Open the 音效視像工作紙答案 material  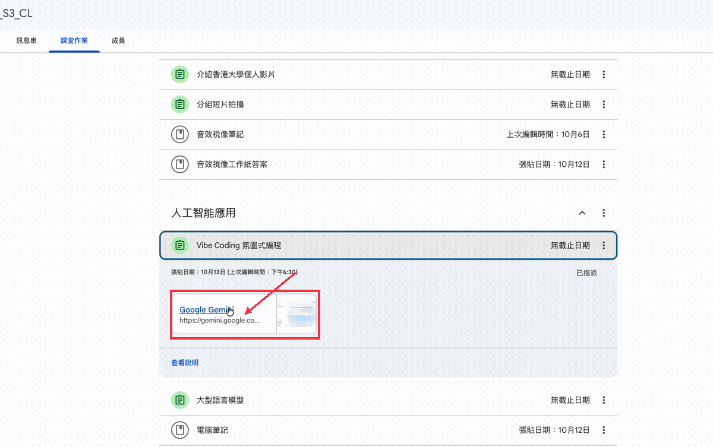[232, 164]
